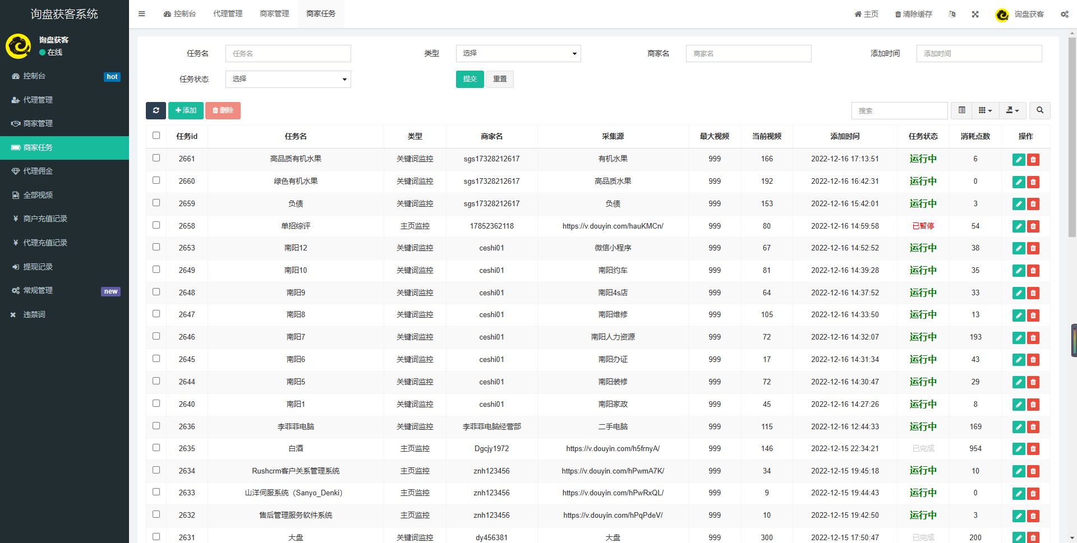Open 商户充值记录 in sidebar
This screenshot has height=543, width=1077.
click(65, 219)
